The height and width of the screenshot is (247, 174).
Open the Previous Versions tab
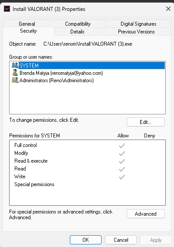click(136, 31)
